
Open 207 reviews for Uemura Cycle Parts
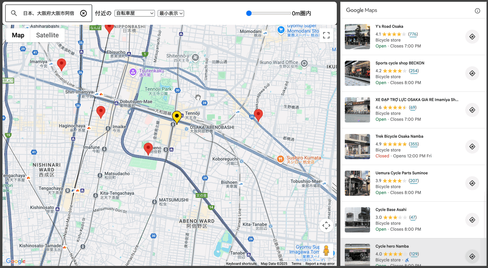tap(414, 181)
